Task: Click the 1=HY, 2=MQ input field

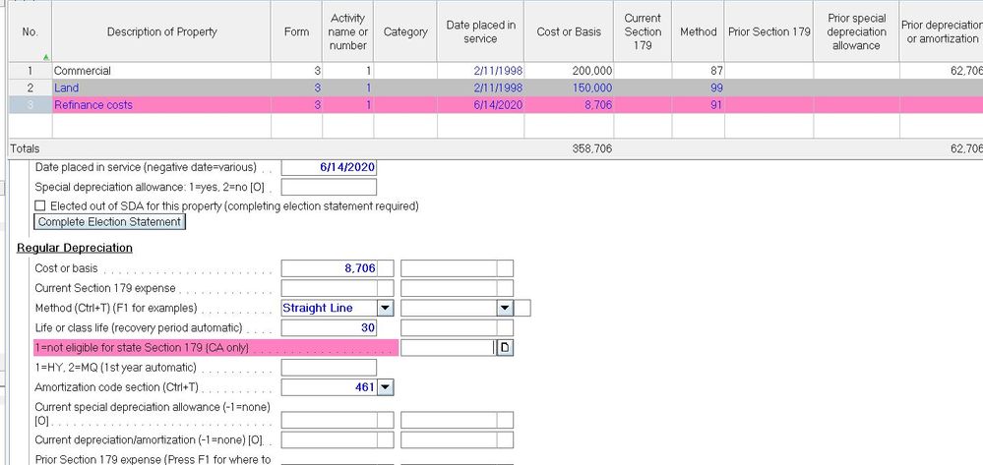Action: coord(329,368)
